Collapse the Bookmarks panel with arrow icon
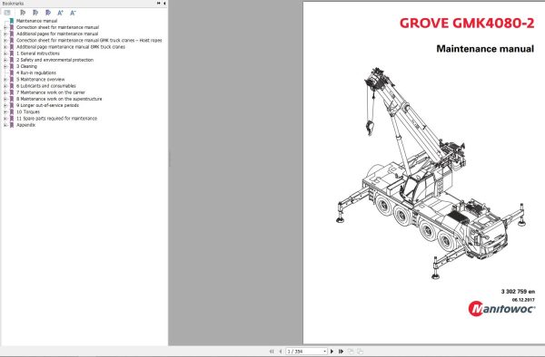The height and width of the screenshot is (357, 545). (164, 3)
